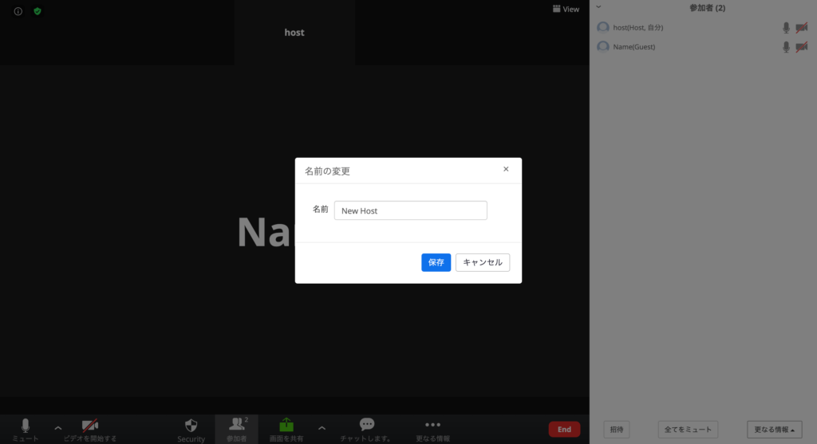Click the 招待 invite button
The width and height of the screenshot is (817, 444).
pos(615,430)
